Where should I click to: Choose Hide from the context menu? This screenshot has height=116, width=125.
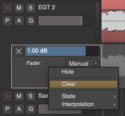click(x=84, y=72)
